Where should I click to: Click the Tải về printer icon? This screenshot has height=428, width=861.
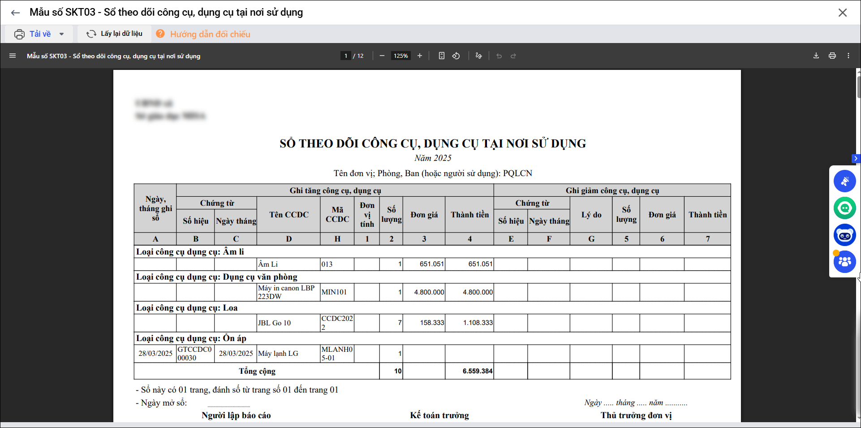19,34
